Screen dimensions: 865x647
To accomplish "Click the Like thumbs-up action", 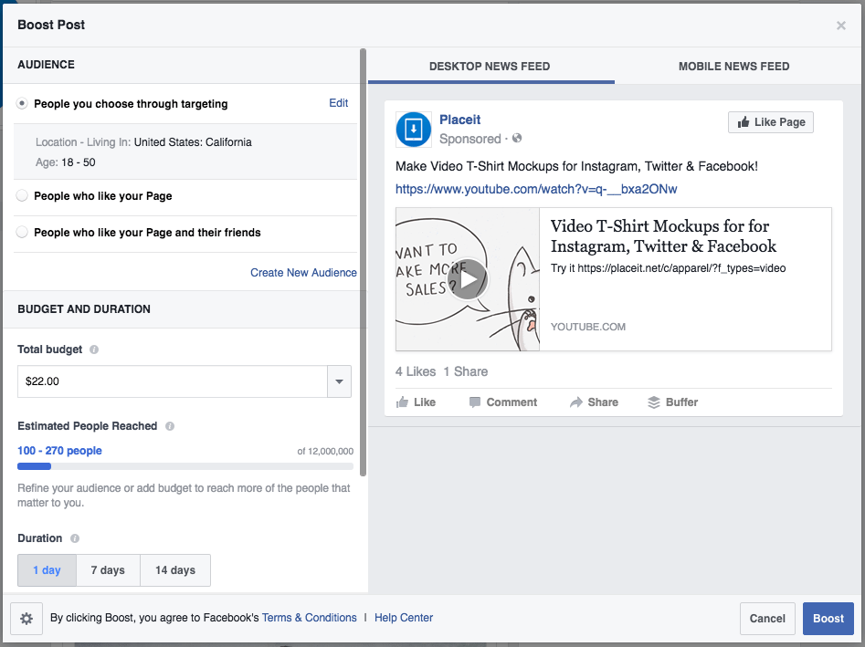I will tap(416, 402).
